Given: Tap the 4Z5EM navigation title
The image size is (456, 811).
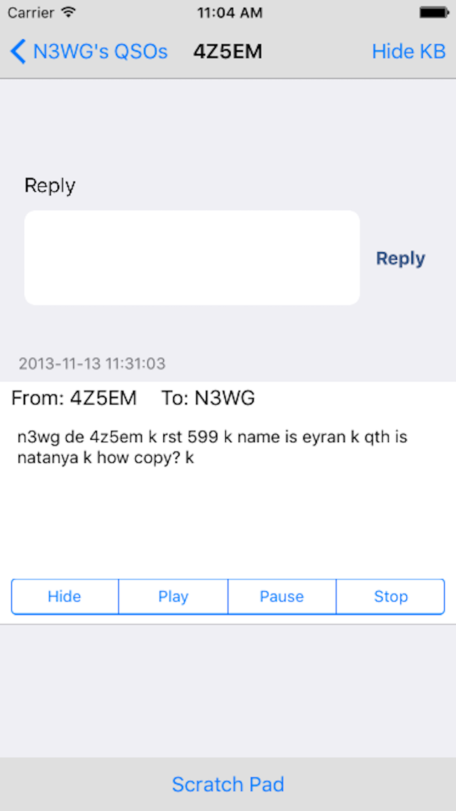Looking at the screenshot, I should (x=228, y=51).
